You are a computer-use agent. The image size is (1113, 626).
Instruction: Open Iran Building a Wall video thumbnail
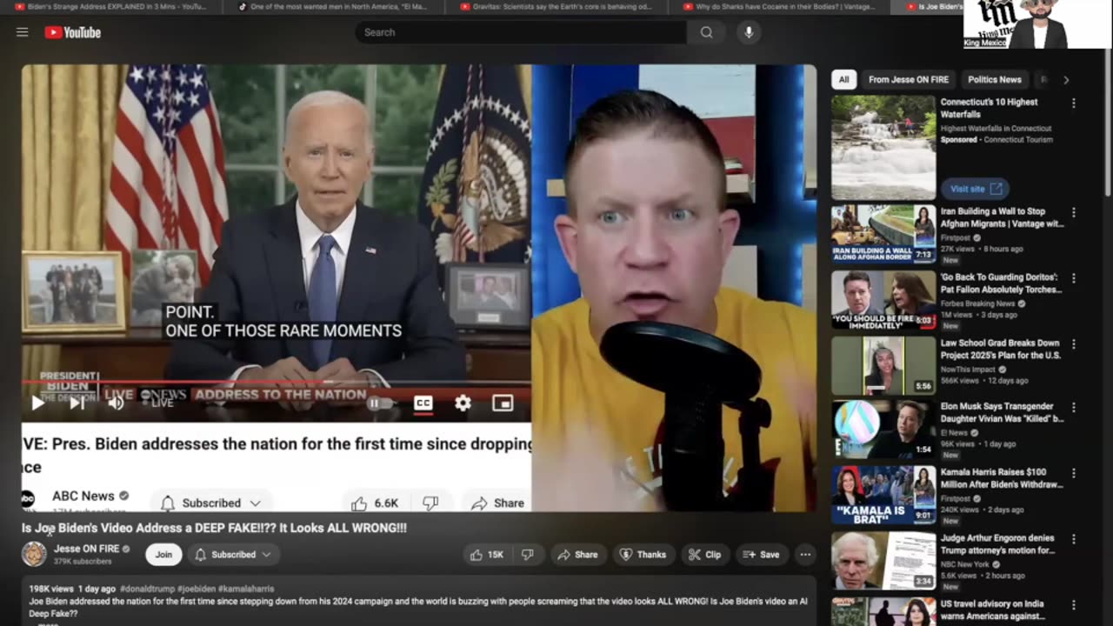[883, 233]
